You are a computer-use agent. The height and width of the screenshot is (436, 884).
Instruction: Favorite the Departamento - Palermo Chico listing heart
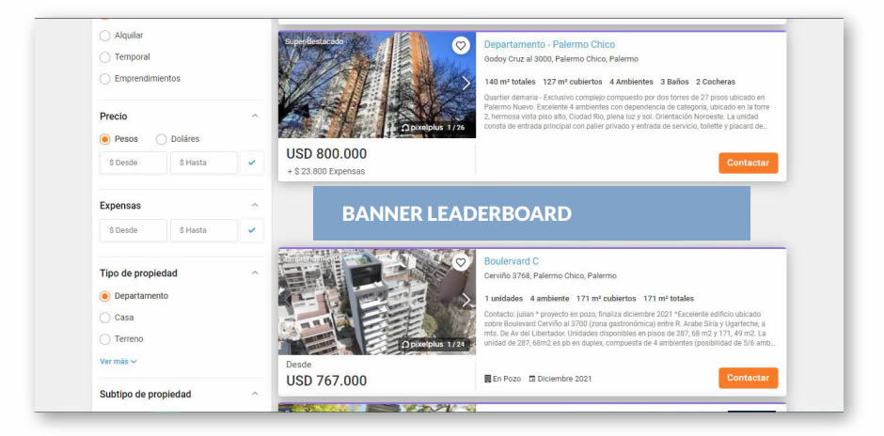point(461,46)
